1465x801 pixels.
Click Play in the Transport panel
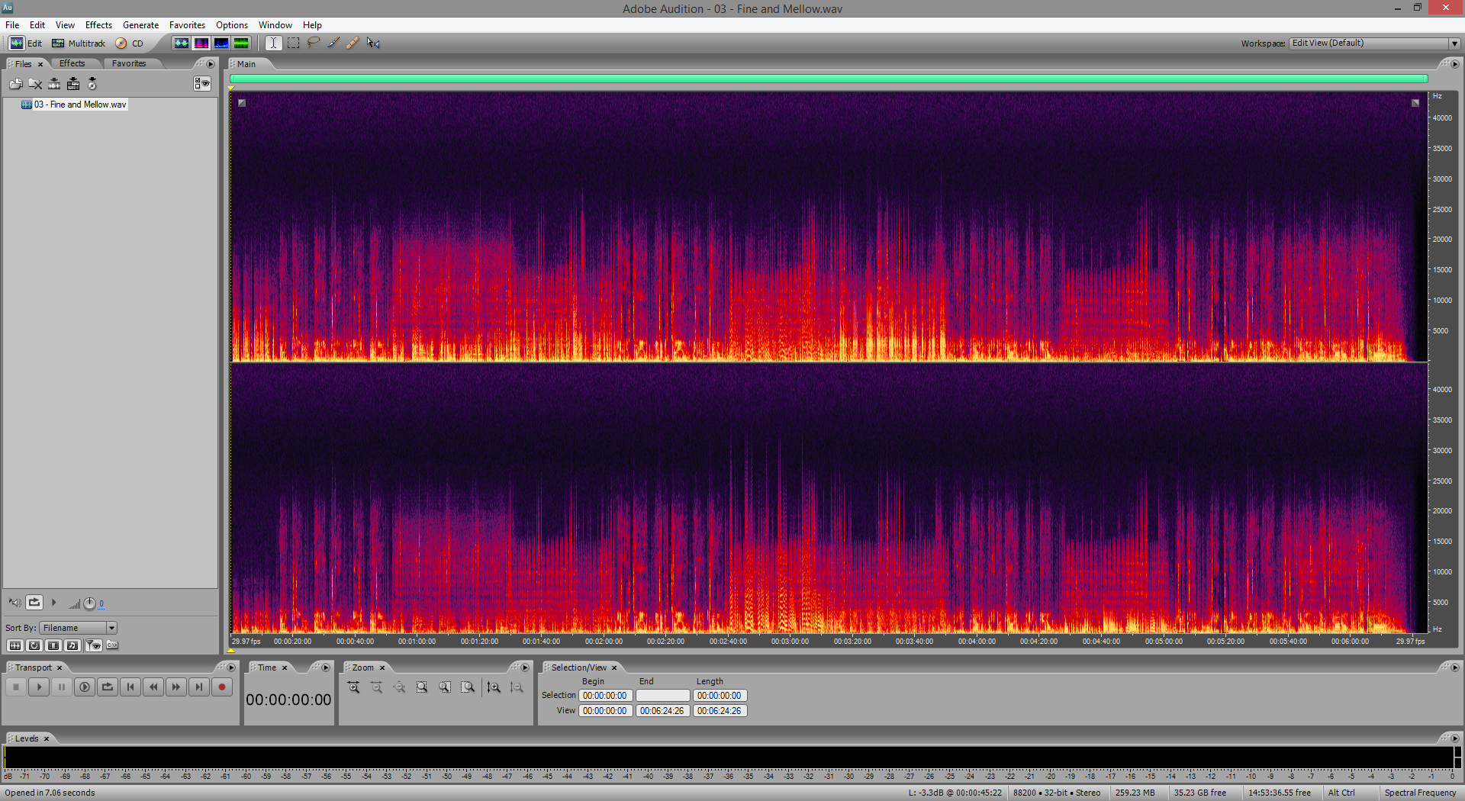coord(39,687)
